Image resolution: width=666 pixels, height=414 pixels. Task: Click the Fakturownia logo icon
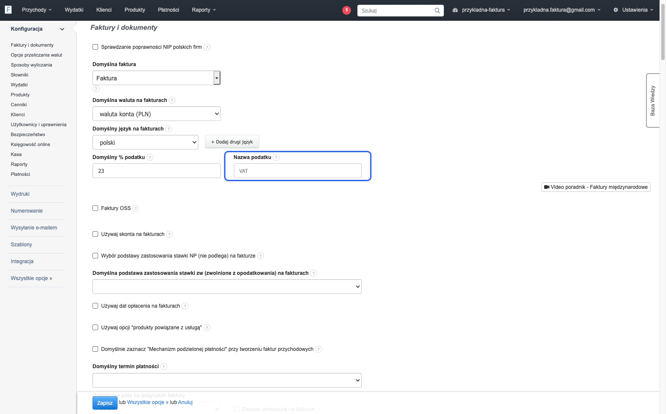point(8,10)
